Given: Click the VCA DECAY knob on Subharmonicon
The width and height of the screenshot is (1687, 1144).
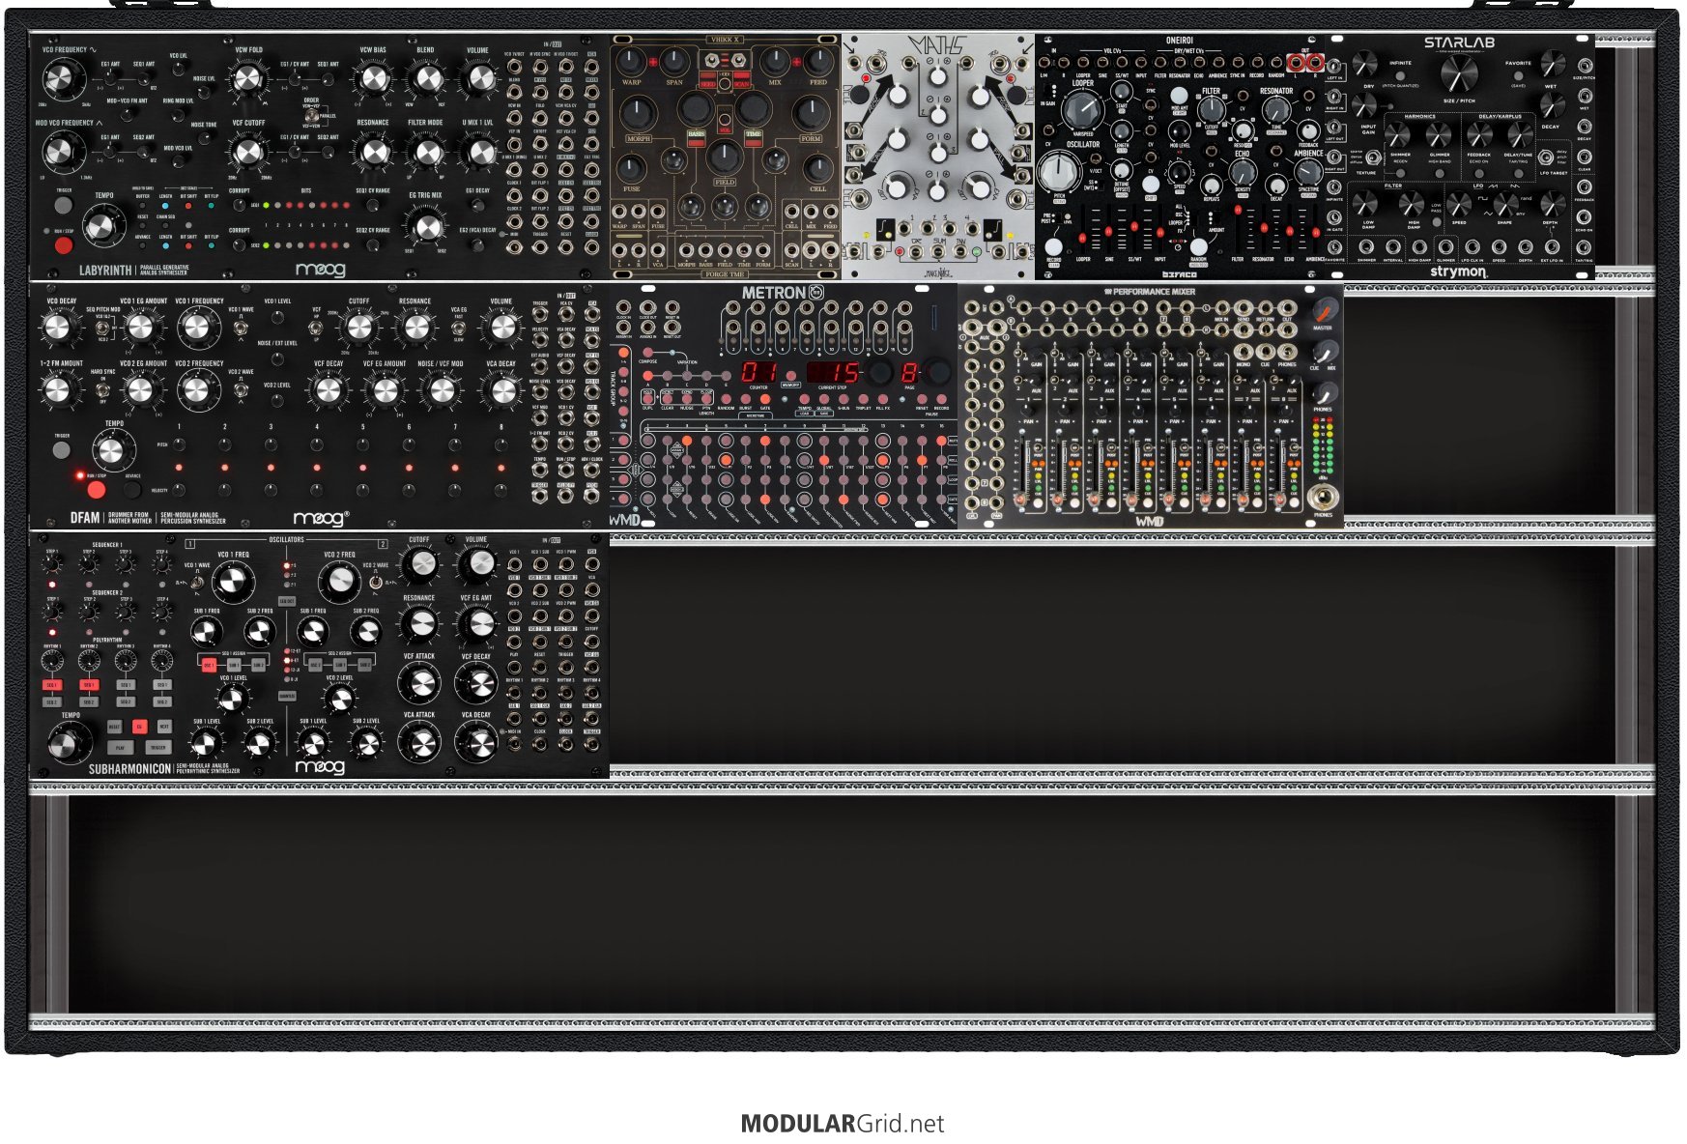Looking at the screenshot, I should pos(476,742).
